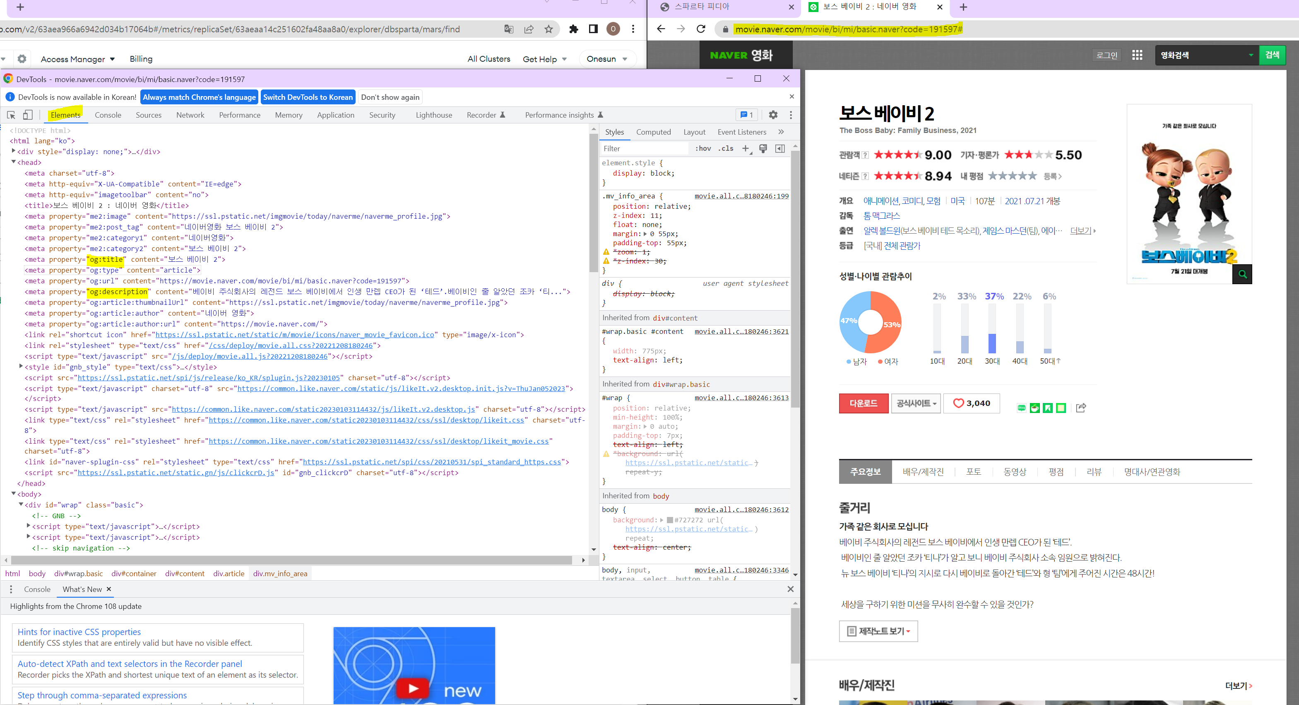This screenshot has width=1299, height=705.
Task: Click the share page icon in Atlas window
Action: point(529,29)
